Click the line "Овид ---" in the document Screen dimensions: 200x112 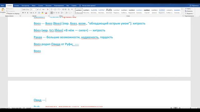tap(40, 100)
